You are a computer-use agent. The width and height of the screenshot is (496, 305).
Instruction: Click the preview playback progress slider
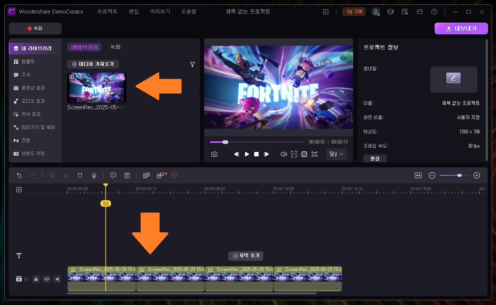(x=257, y=142)
